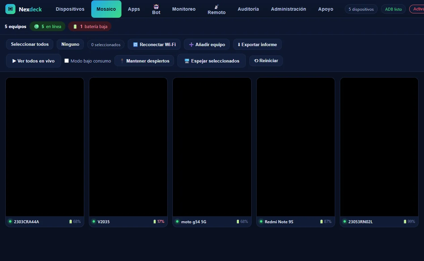This screenshot has width=424, height=261.
Task: Click the 87% battery value
Action: [x=328, y=222]
